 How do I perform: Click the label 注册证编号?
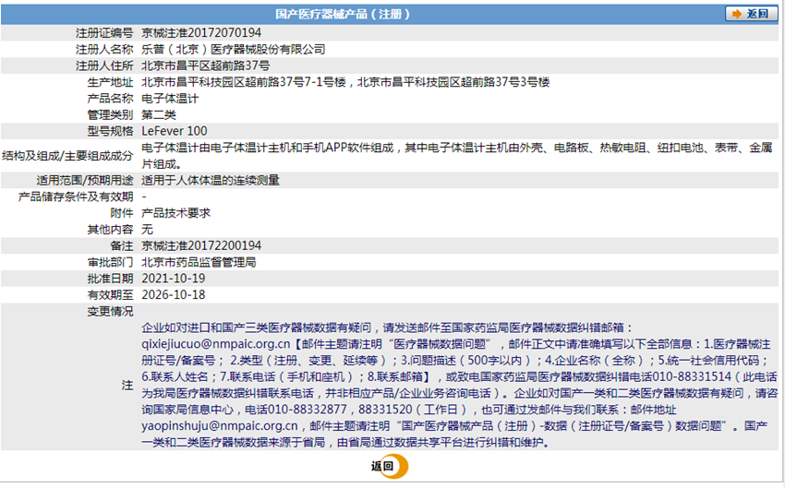point(104,33)
